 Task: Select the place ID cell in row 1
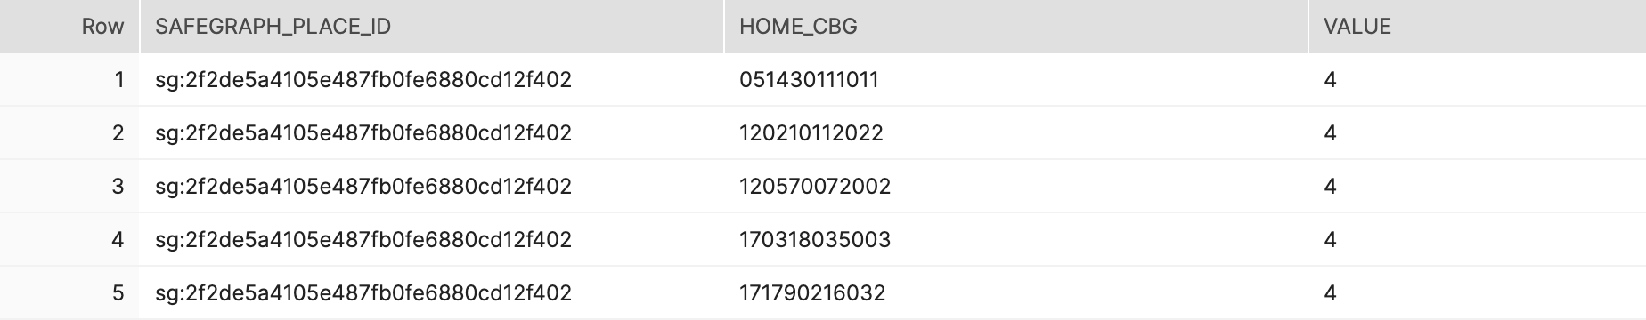tap(431, 80)
